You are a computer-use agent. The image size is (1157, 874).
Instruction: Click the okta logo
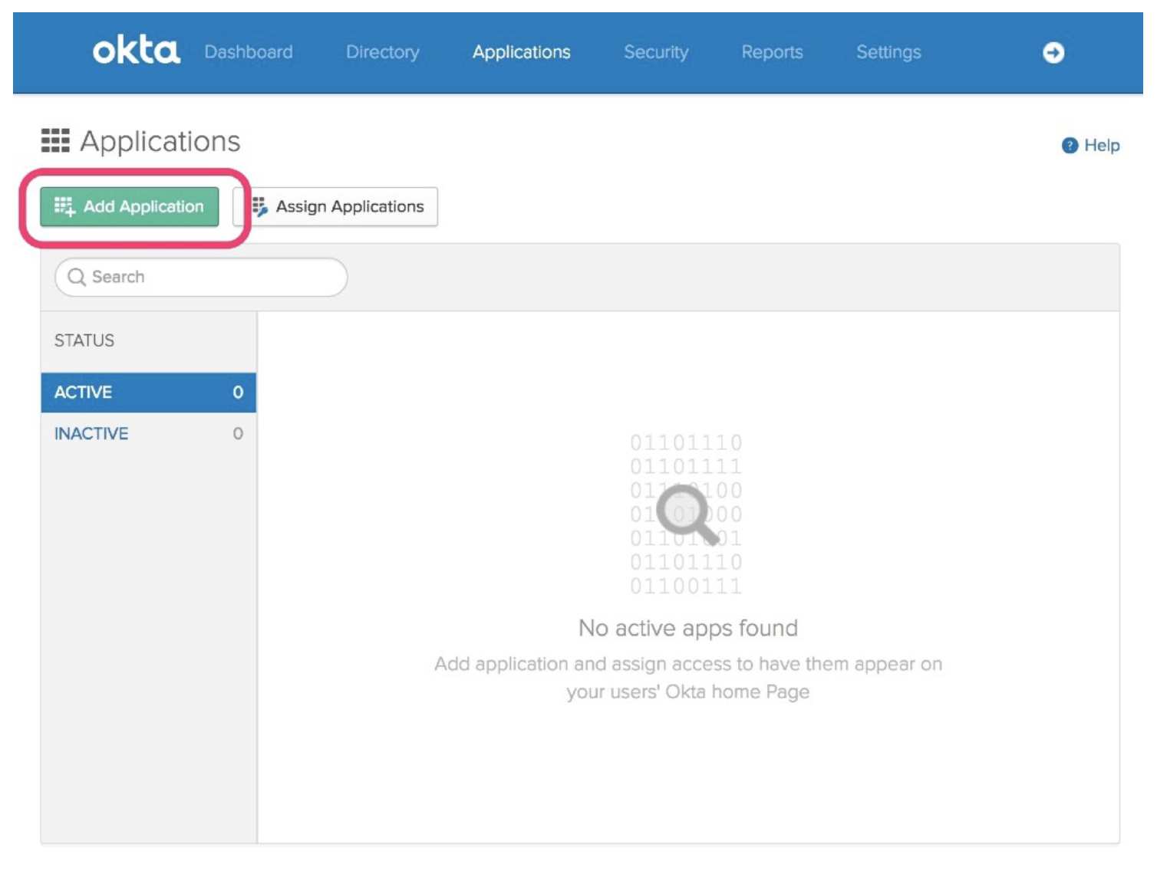click(137, 51)
